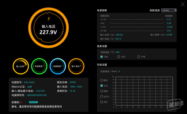
Task: Click the cyan clear fault code button
Action: tap(33, 102)
